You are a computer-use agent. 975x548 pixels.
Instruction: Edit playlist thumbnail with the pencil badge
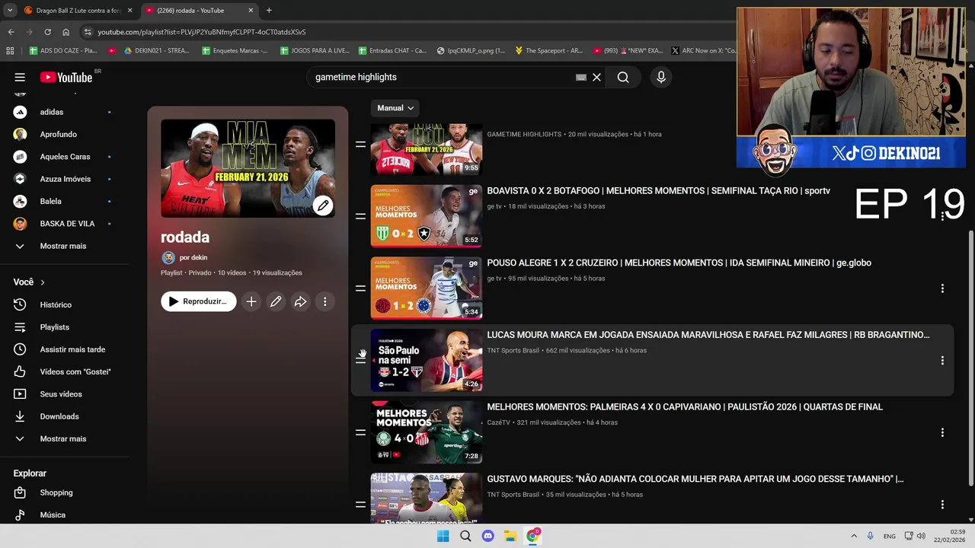coord(323,205)
